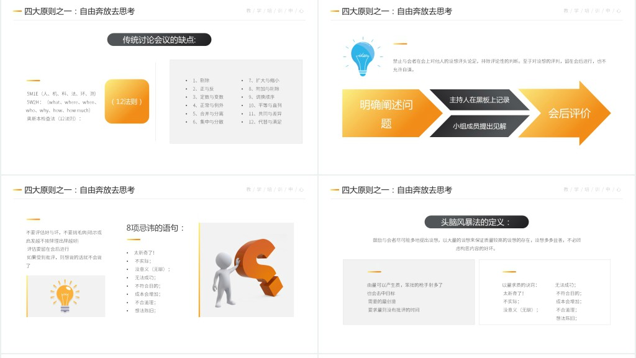Click list item 4、正常与例外
The height and width of the screenshot is (358, 636).
[207, 105]
